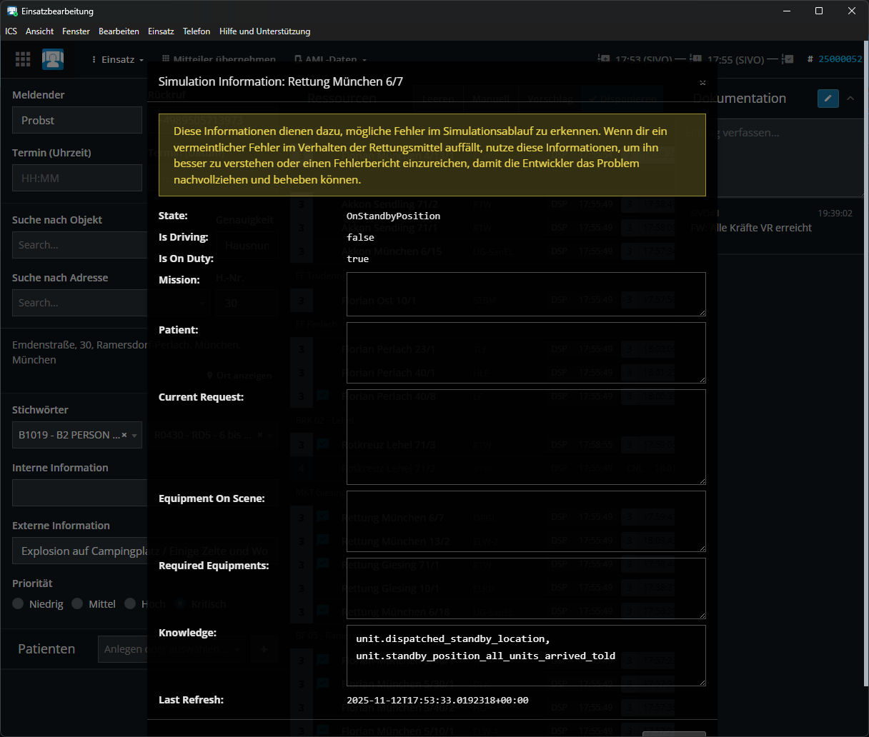Click the checklist icon beside incident number
The width and height of the screenshot is (869, 737).
[788, 59]
